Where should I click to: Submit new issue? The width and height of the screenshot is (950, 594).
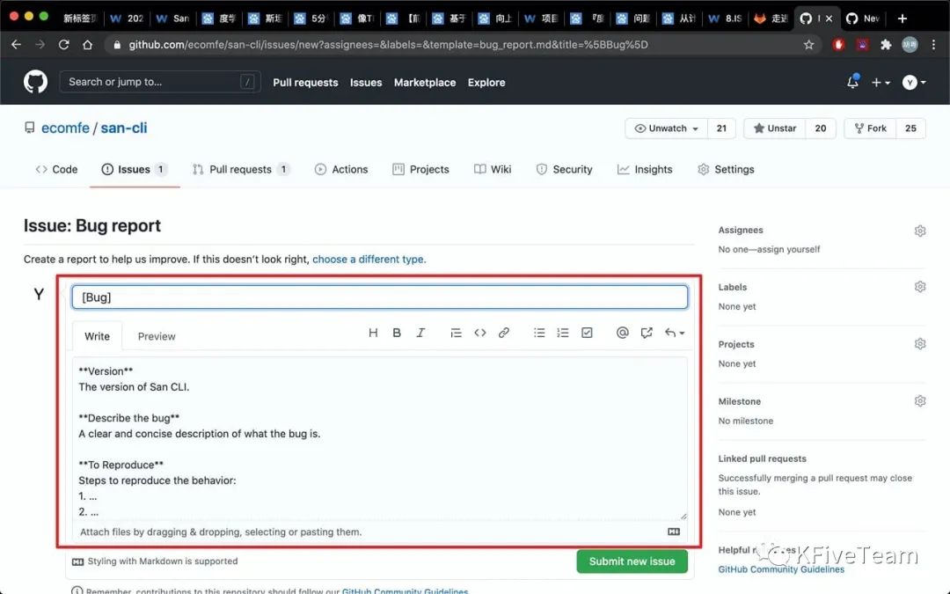(x=632, y=561)
